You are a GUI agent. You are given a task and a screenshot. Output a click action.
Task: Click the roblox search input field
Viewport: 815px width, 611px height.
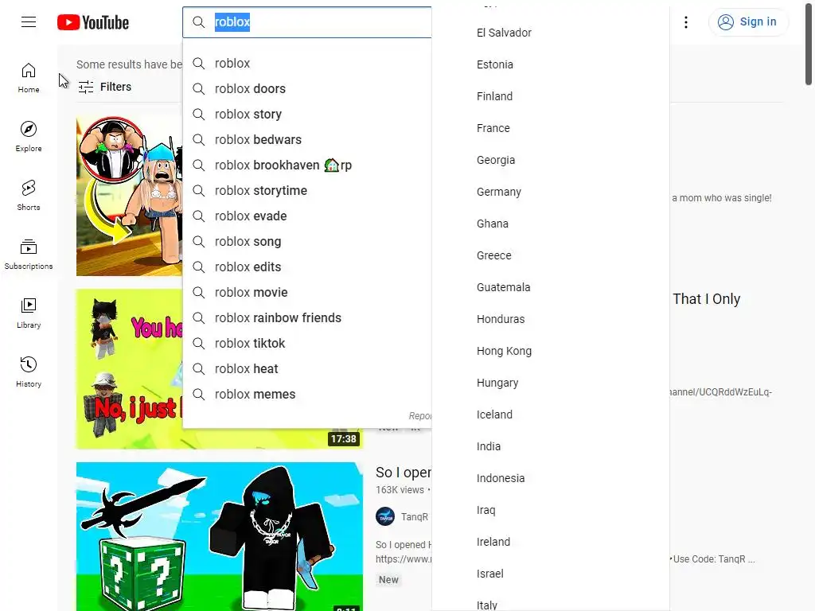306,21
